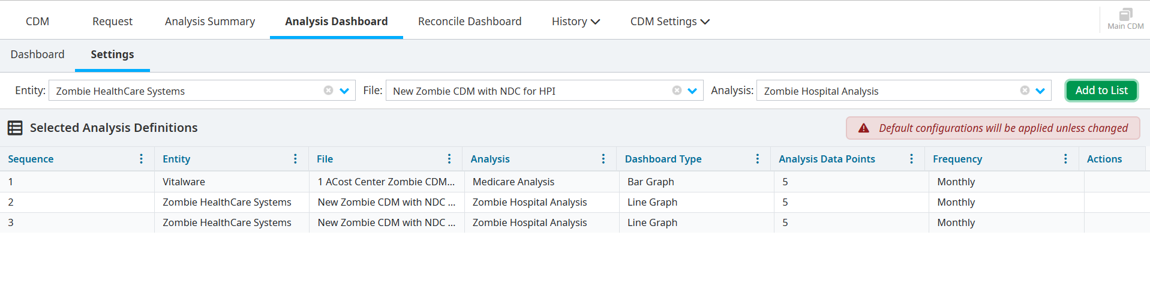Open the CDM Settings menu
This screenshot has width=1150, height=283.
669,22
